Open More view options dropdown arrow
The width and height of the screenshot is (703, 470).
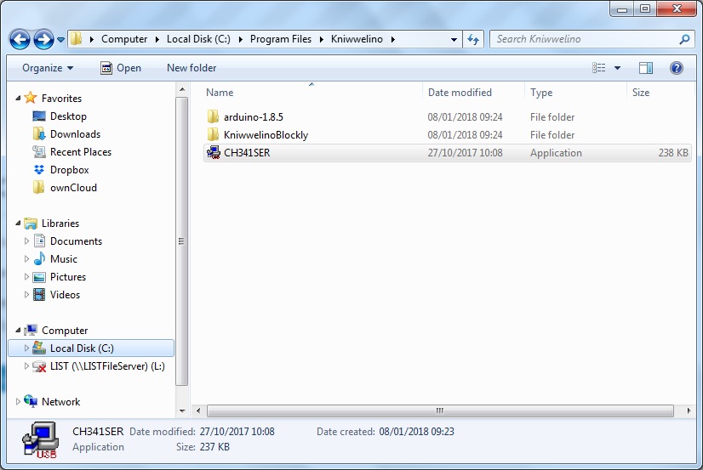[617, 68]
